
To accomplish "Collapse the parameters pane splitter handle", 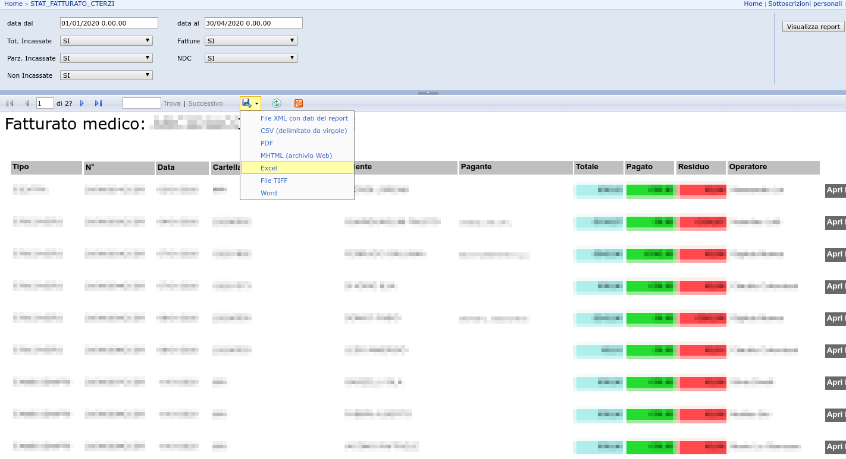I will click(x=428, y=93).
